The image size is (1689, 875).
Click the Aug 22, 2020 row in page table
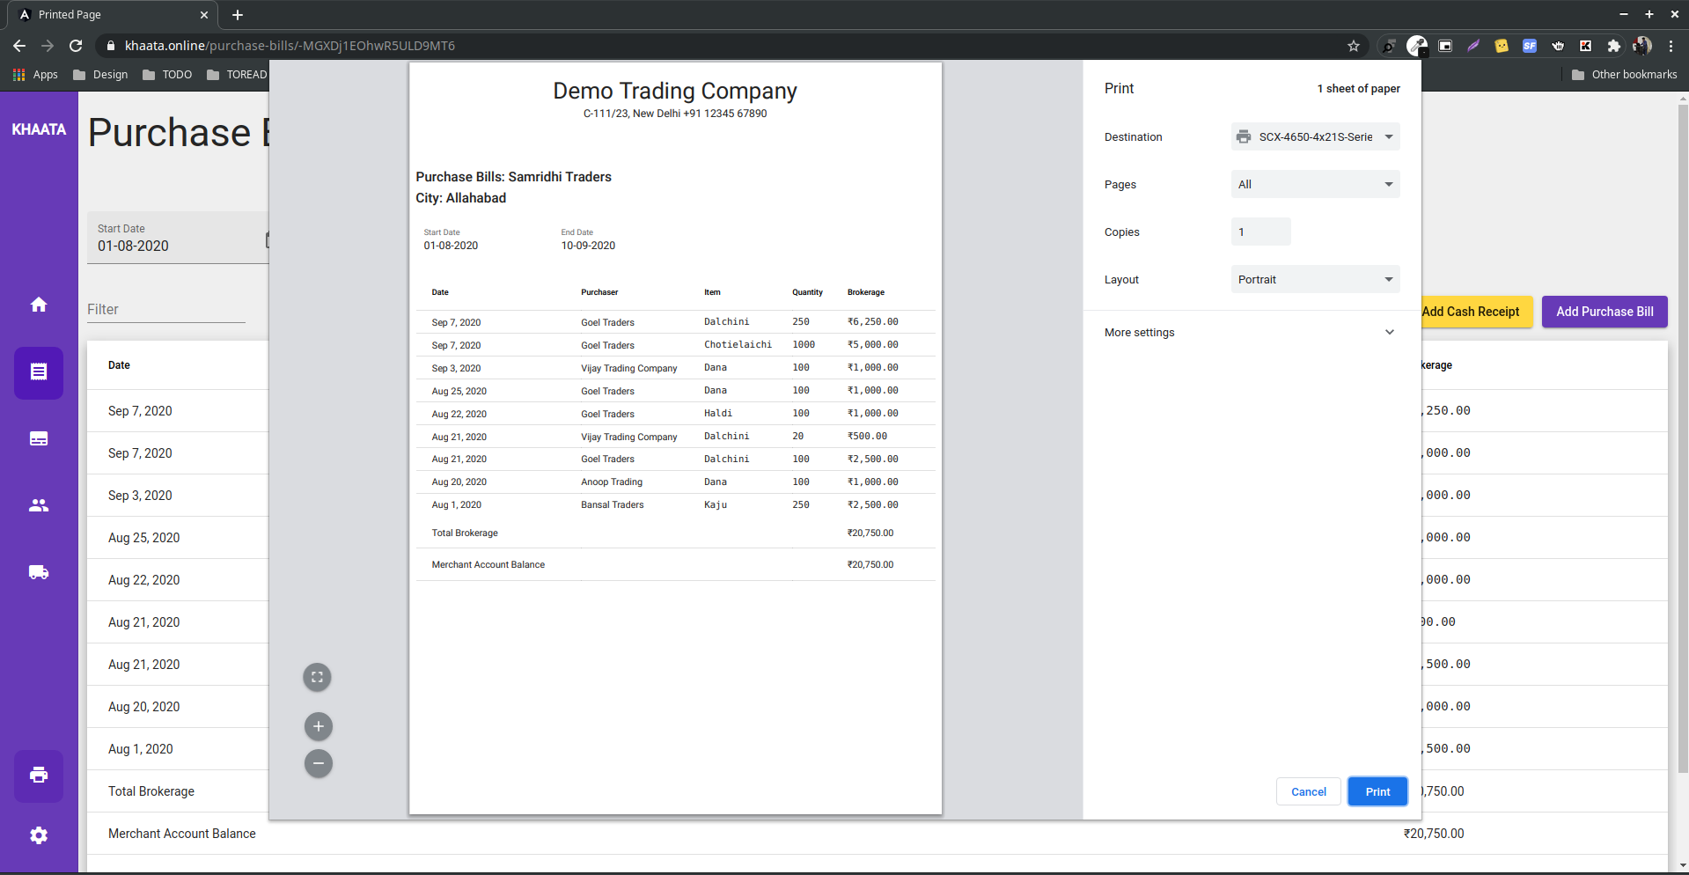click(143, 580)
